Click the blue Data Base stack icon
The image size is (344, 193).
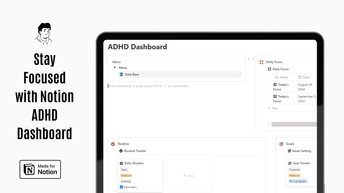point(121,74)
